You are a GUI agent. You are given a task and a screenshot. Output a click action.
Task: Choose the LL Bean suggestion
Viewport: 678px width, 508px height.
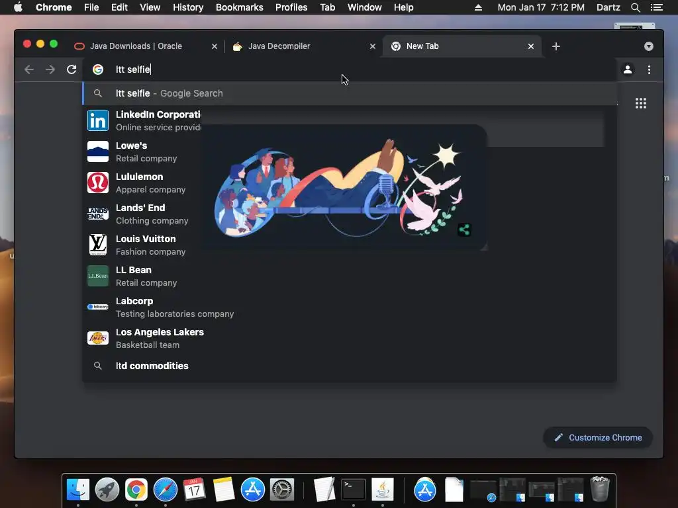[350, 276]
